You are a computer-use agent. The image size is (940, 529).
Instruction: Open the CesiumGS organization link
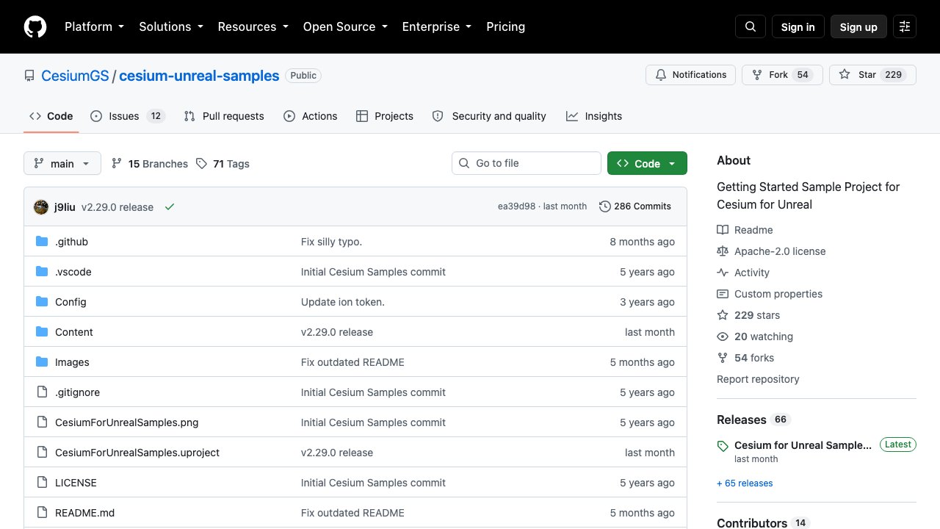click(x=75, y=76)
